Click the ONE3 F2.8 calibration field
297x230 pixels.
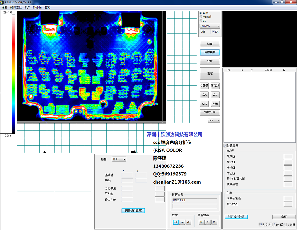(x=195, y=201)
